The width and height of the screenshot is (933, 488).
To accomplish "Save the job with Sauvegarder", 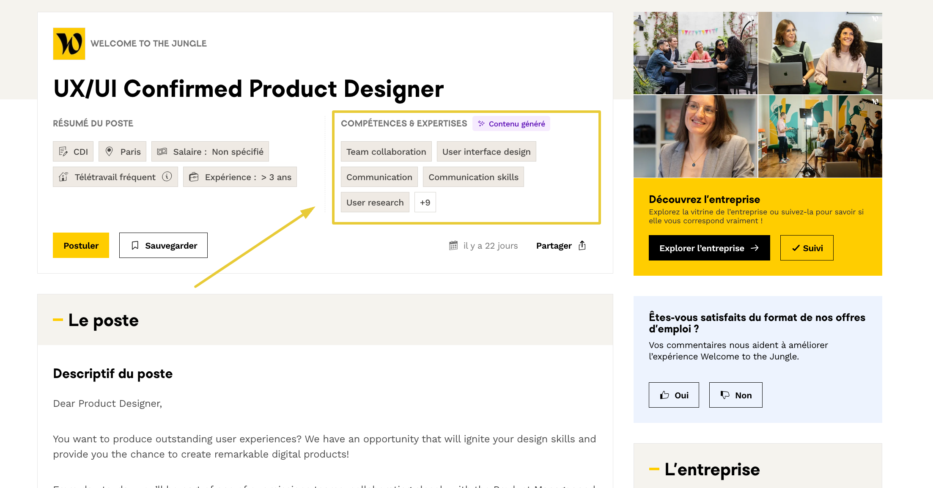I will pyautogui.click(x=163, y=245).
